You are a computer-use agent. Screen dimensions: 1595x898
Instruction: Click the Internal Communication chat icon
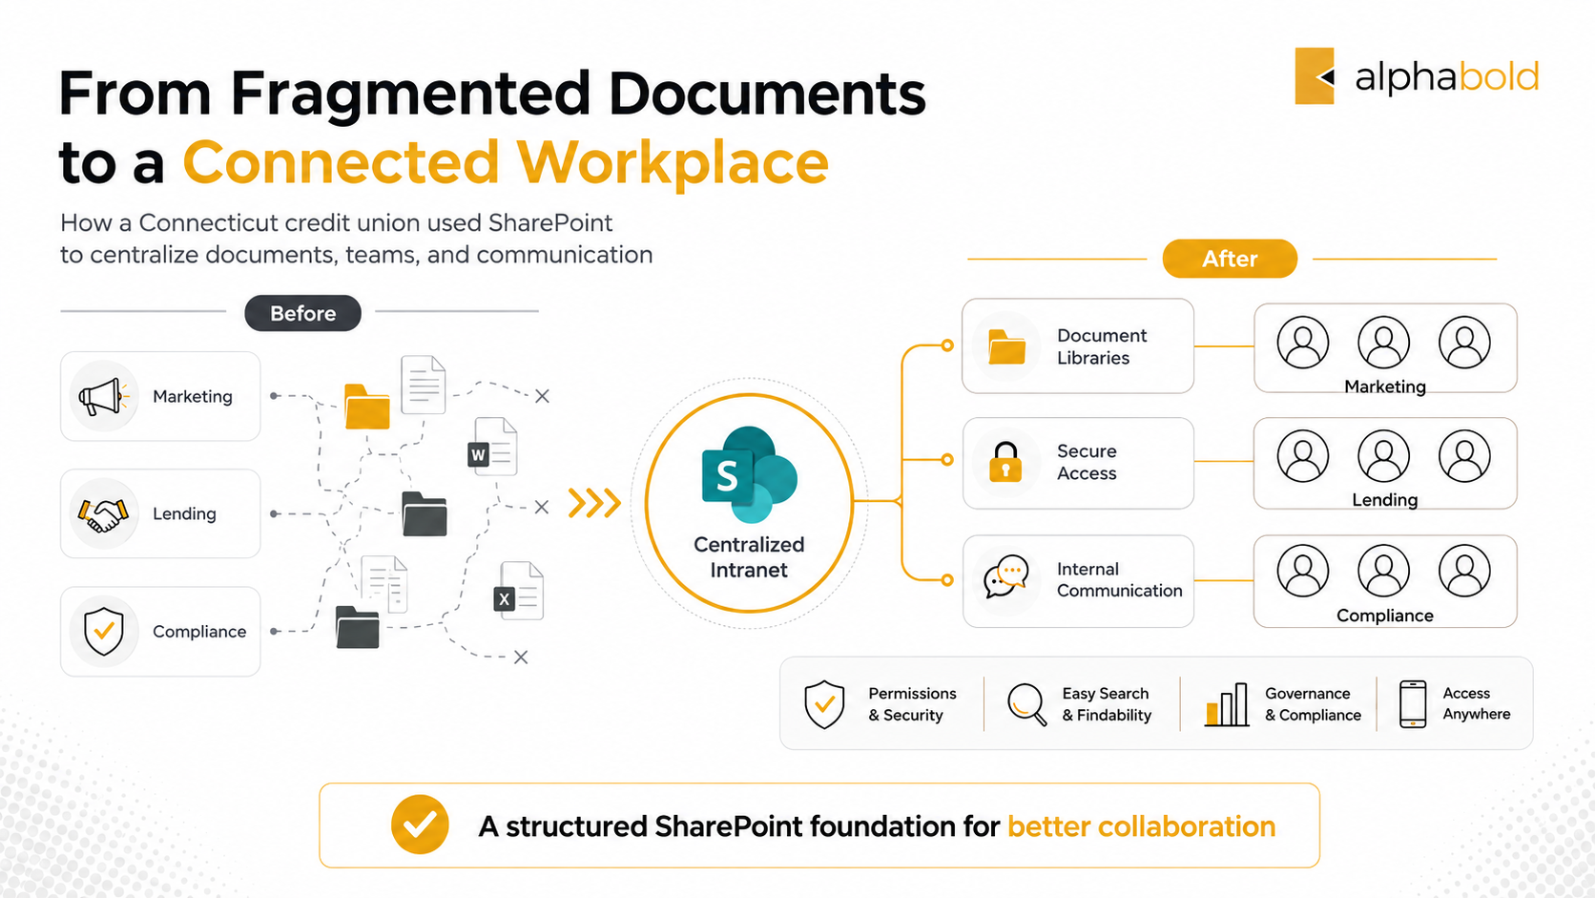click(1006, 577)
